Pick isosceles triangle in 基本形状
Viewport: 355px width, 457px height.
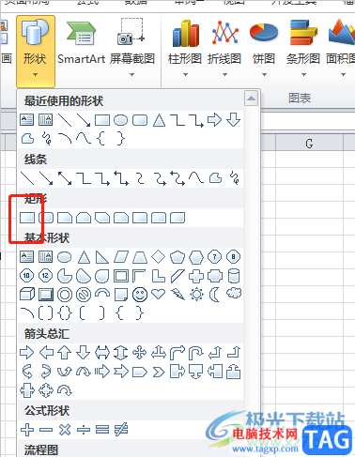point(84,257)
